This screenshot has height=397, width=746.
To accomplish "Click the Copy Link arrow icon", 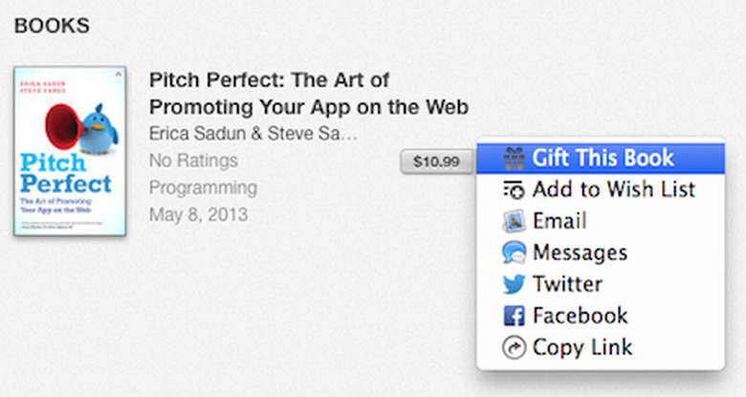I will coord(514,347).
